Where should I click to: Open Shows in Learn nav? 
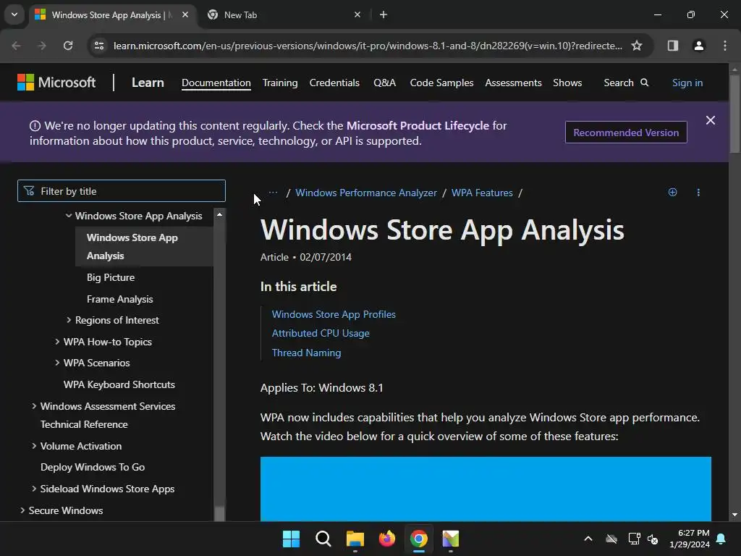[567, 83]
